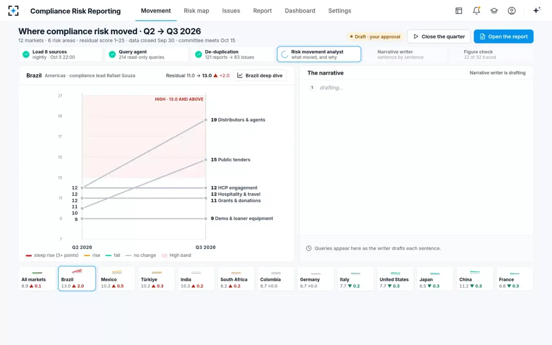
Task: Select the Japan market card
Action: 435,279
